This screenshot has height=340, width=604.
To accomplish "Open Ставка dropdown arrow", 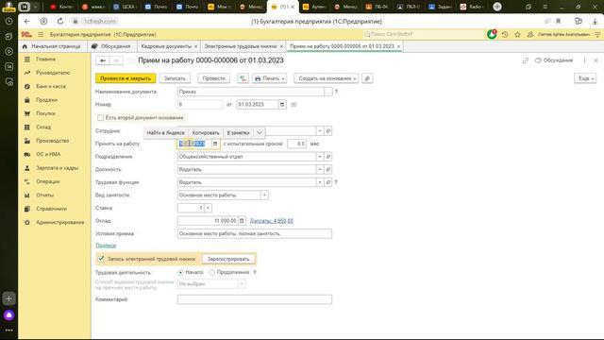I will coord(208,208).
